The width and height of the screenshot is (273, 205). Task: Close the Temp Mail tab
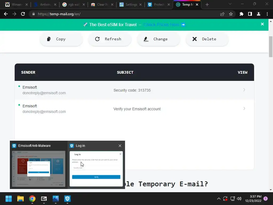pos(197,5)
